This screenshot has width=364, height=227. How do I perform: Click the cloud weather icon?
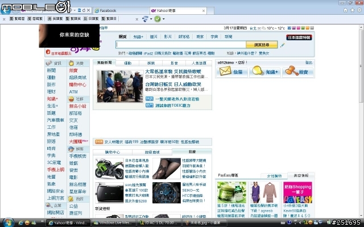point(264,28)
